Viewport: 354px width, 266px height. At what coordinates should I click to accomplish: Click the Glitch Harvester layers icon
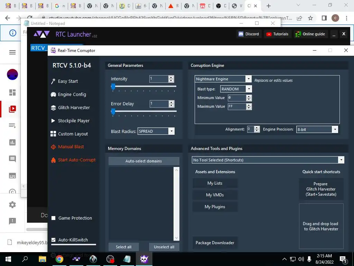(53, 108)
